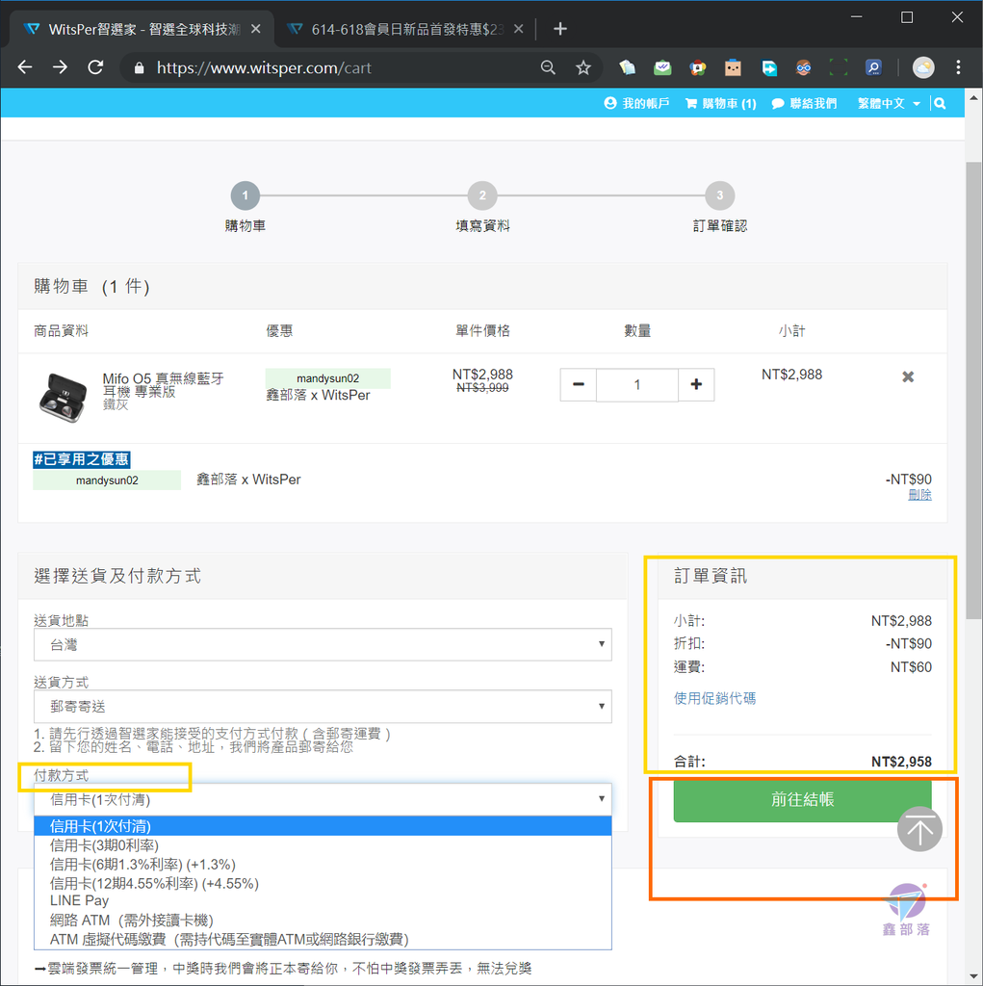Open 購物車 (1) in the top bar
The width and height of the screenshot is (983, 986).
(721, 103)
